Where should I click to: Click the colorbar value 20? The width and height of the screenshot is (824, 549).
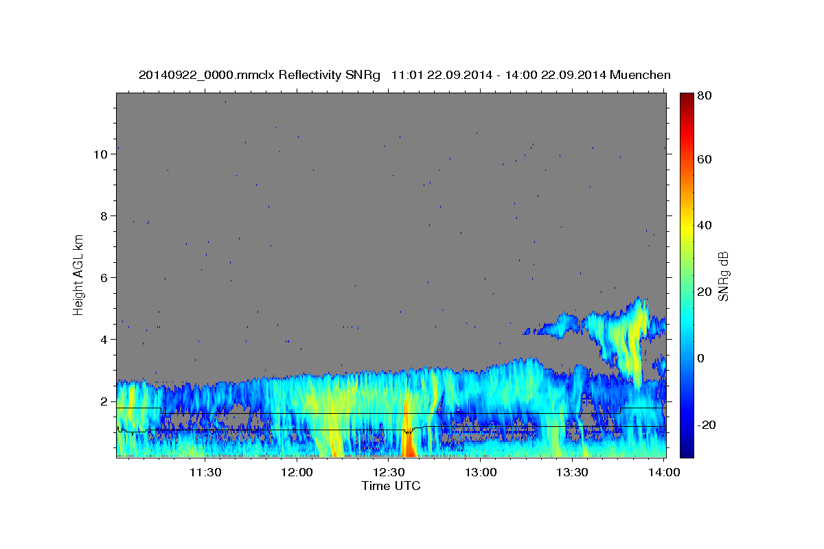pos(703,292)
